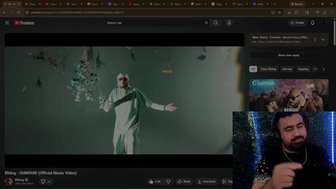Open the YouTube hamburger guide menu
The image size is (336, 189).
(7, 23)
